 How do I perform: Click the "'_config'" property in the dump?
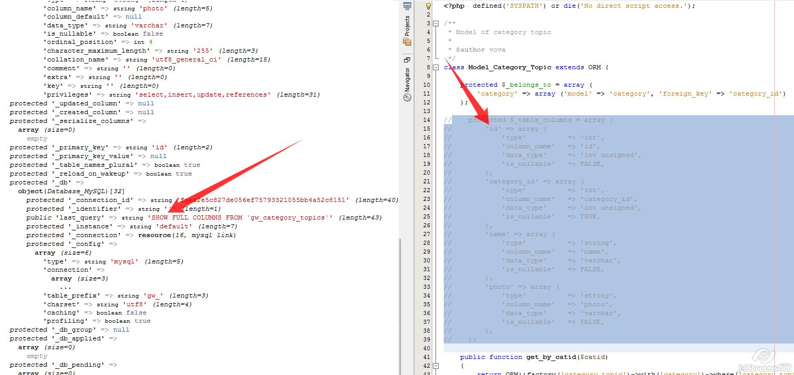85,244
